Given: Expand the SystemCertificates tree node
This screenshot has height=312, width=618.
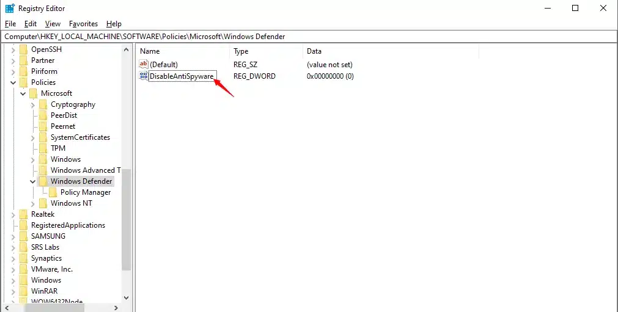Looking at the screenshot, I should pos(33,137).
